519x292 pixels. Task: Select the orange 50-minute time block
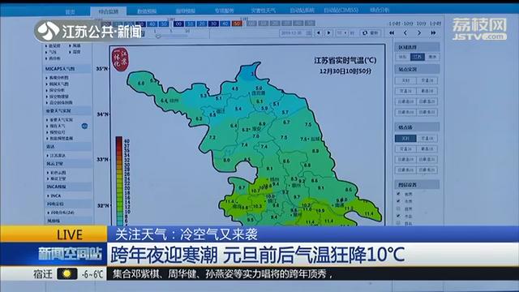pyautogui.click(x=237, y=24)
